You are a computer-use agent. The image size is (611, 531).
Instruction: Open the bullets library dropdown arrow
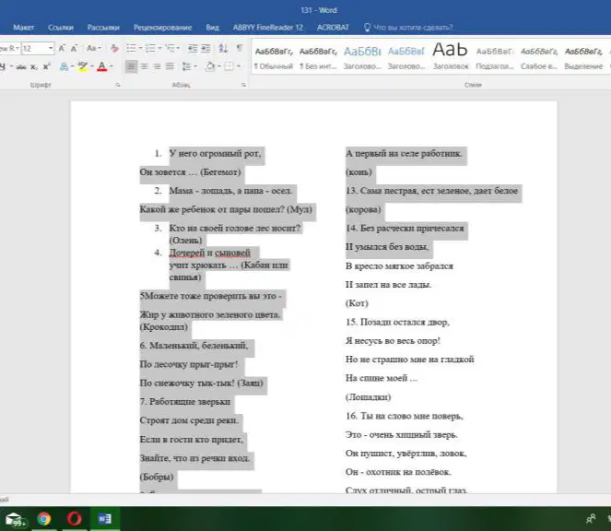pyautogui.click(x=140, y=48)
